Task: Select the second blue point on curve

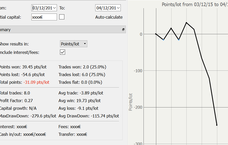Action: 179,40
